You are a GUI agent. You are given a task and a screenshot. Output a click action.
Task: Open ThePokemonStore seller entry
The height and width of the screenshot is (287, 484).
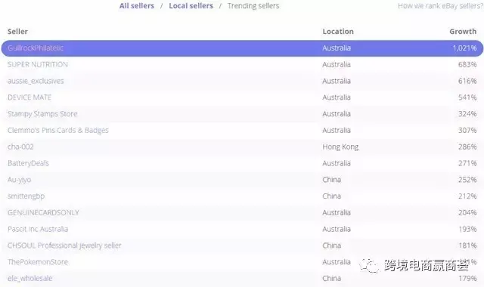38,262
